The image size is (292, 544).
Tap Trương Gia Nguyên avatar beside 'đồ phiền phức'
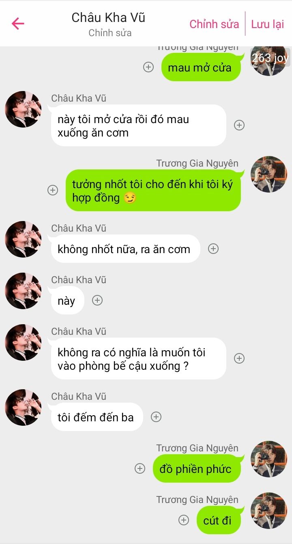coord(269,459)
